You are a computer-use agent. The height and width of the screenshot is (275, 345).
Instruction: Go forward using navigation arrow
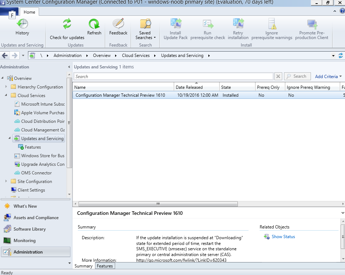[14, 56]
